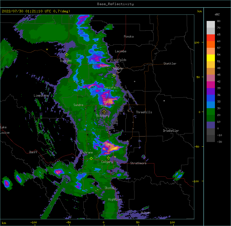Click the Vulcan label
This screenshot has width=231, height=226.
(146, 213)
